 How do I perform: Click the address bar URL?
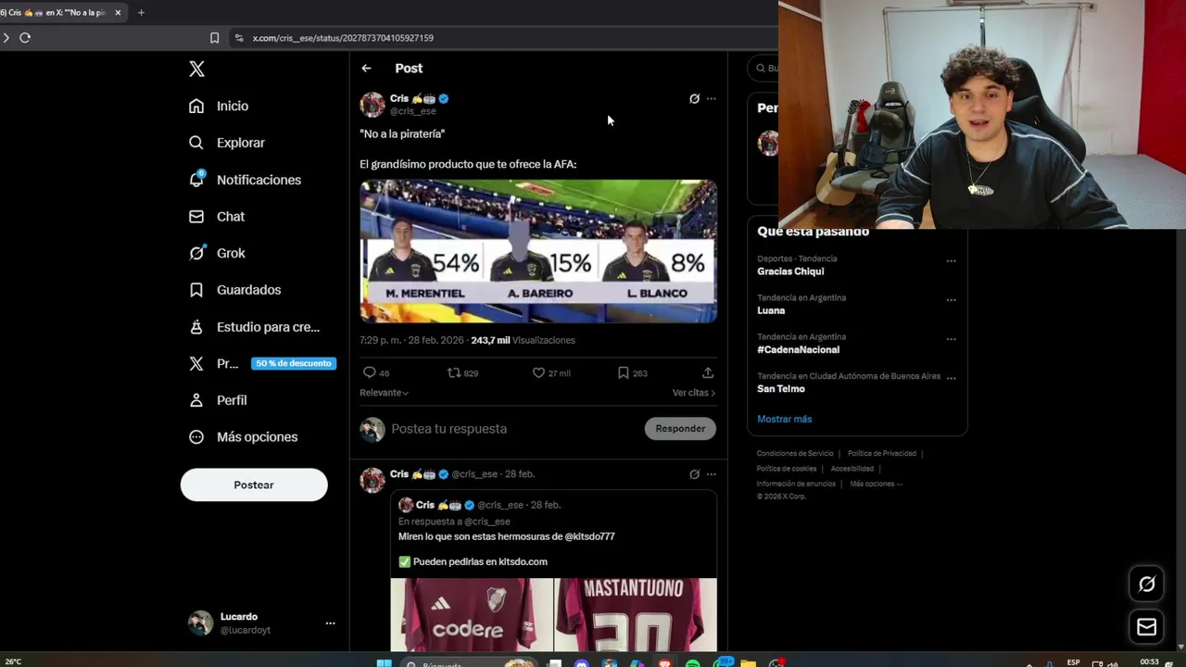[343, 38]
